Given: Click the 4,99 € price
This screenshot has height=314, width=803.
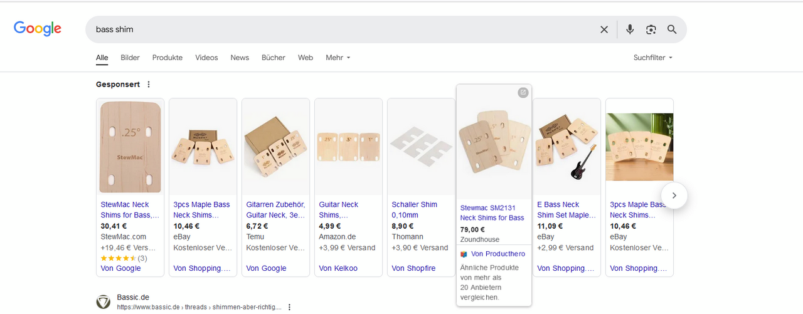Looking at the screenshot, I should (x=330, y=226).
